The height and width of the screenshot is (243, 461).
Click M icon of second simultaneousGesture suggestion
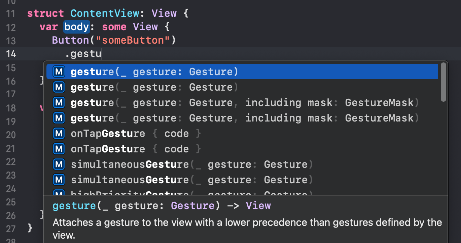(x=59, y=180)
